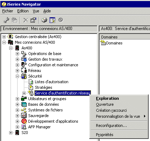Viewport: 150px width, 141px height.
Task: Click the Domaines column header
Action: pos(125,37)
